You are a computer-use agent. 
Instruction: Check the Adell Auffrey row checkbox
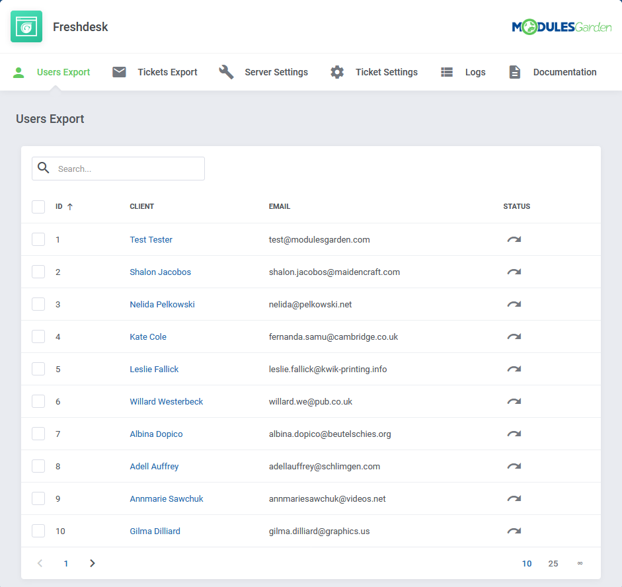(x=38, y=466)
